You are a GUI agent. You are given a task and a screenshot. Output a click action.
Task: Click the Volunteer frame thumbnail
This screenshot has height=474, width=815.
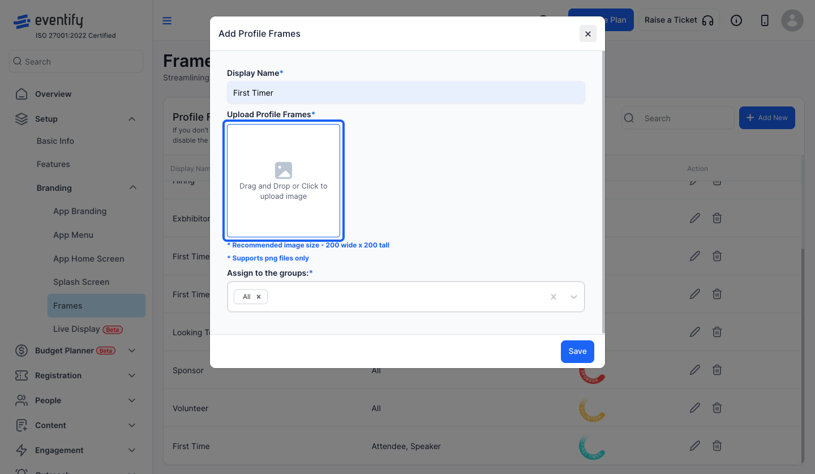592,409
